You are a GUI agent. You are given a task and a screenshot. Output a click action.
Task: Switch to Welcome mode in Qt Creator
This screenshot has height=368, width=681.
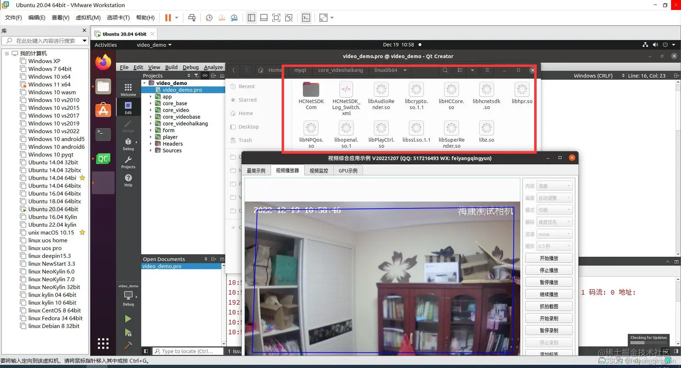coord(128,90)
